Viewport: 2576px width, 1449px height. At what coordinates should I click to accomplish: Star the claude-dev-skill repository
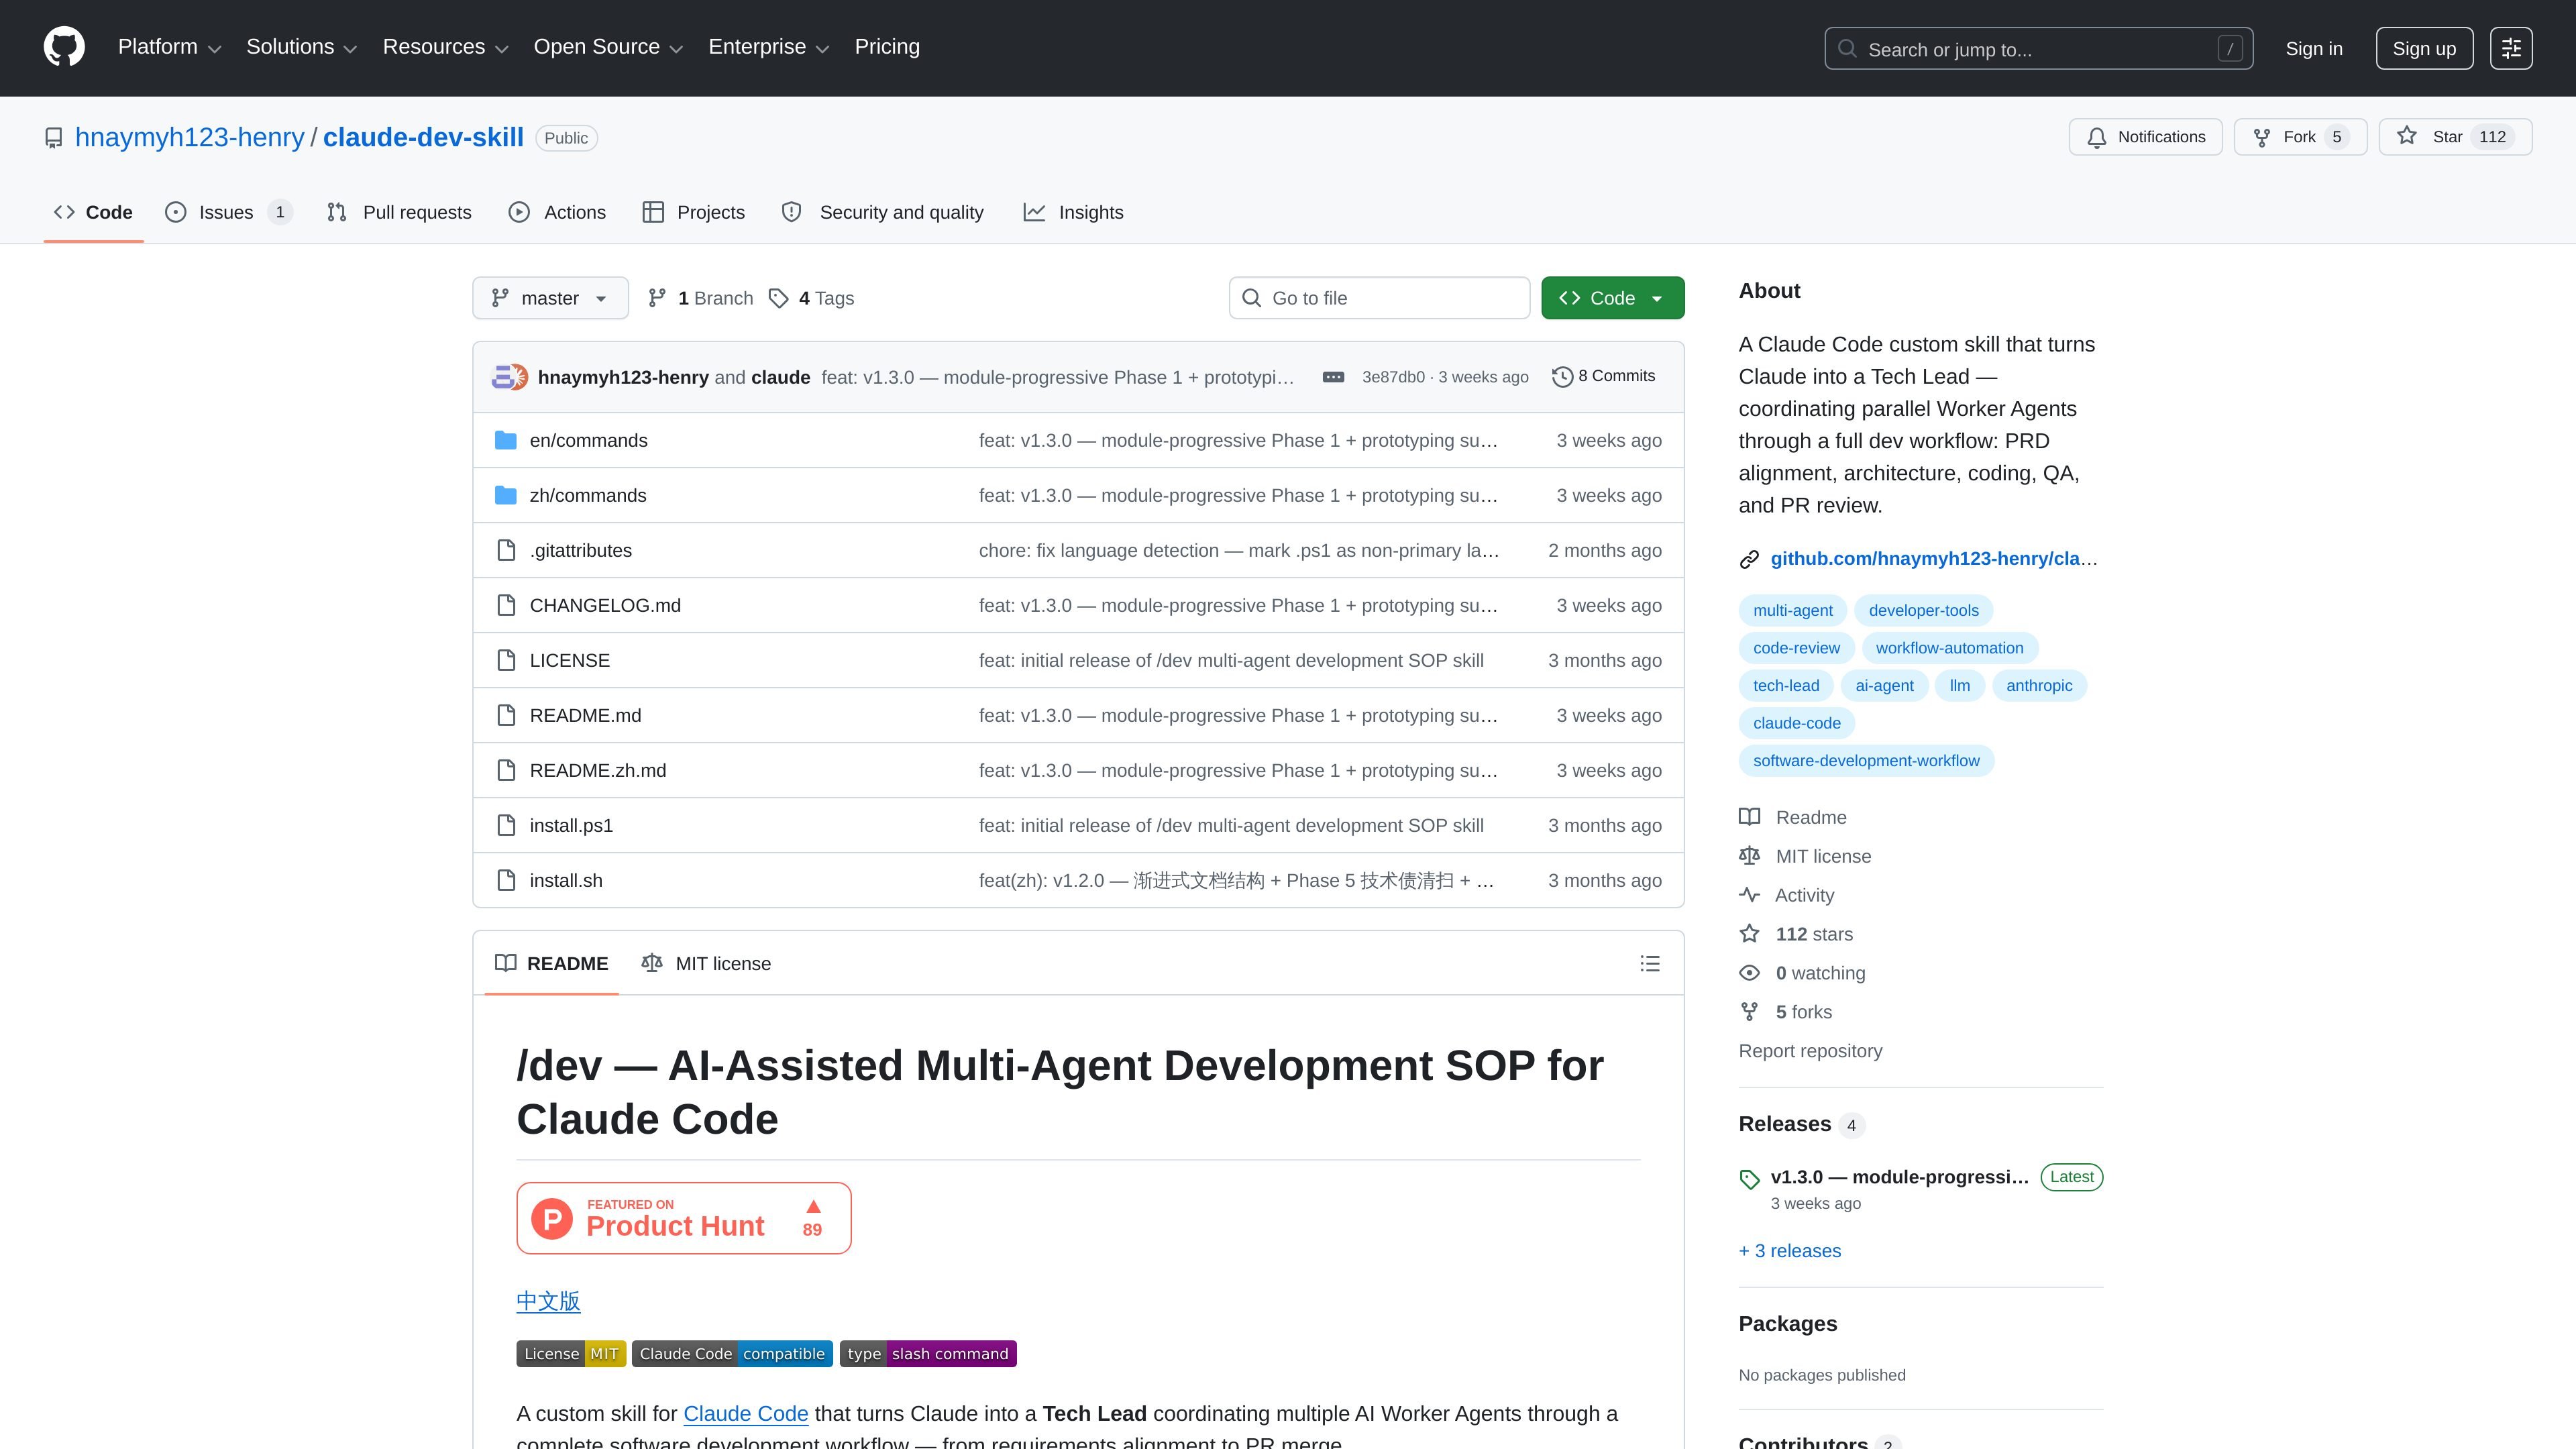coord(2455,137)
